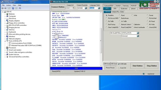The height and width of the screenshot is (90, 161).
Task: Select Network adapters icon in tree
Action: coord(7,39)
